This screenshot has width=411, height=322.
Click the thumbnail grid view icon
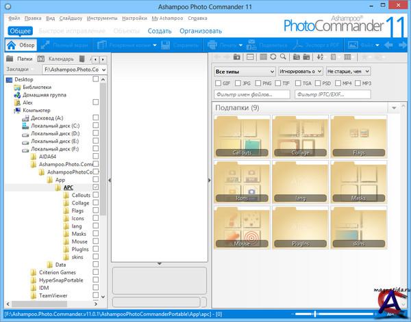point(264,56)
